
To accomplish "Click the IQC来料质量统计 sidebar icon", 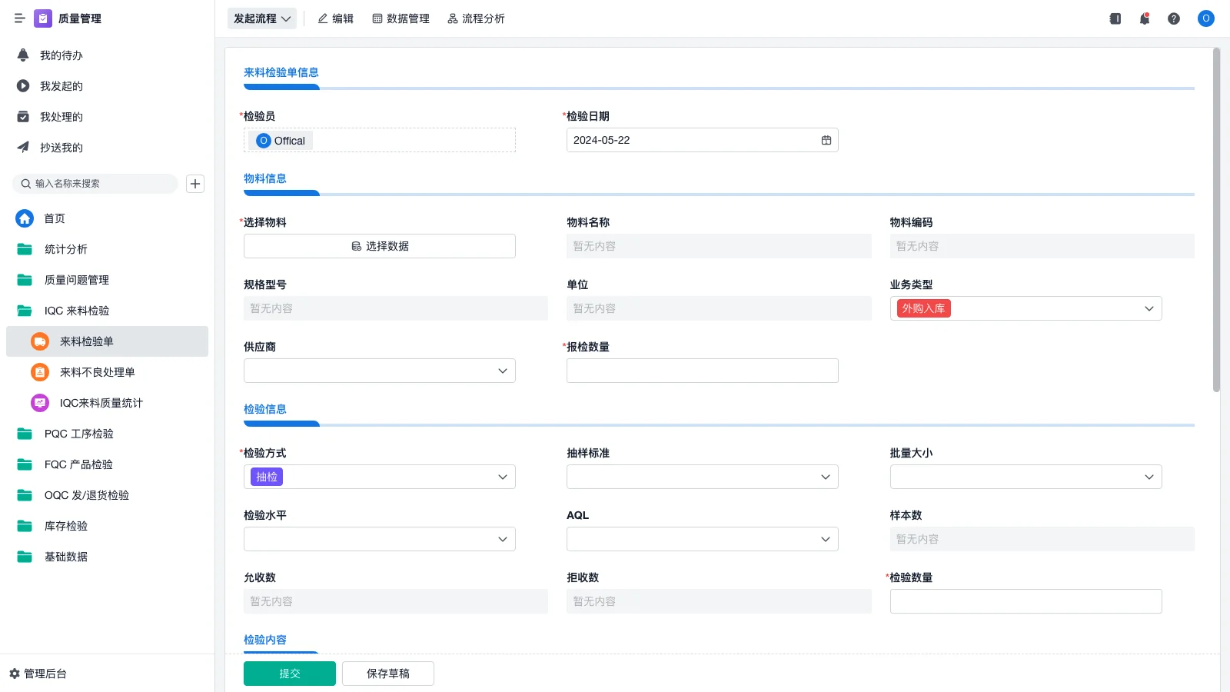I will (x=39, y=402).
